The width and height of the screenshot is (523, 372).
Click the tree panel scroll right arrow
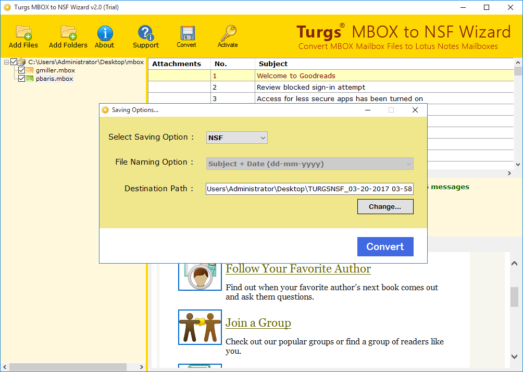click(141, 367)
